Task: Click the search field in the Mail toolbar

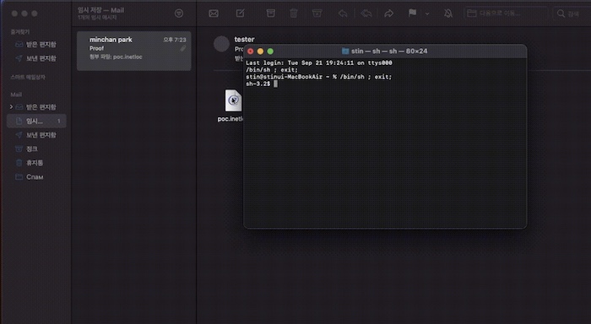Action: tap(572, 13)
